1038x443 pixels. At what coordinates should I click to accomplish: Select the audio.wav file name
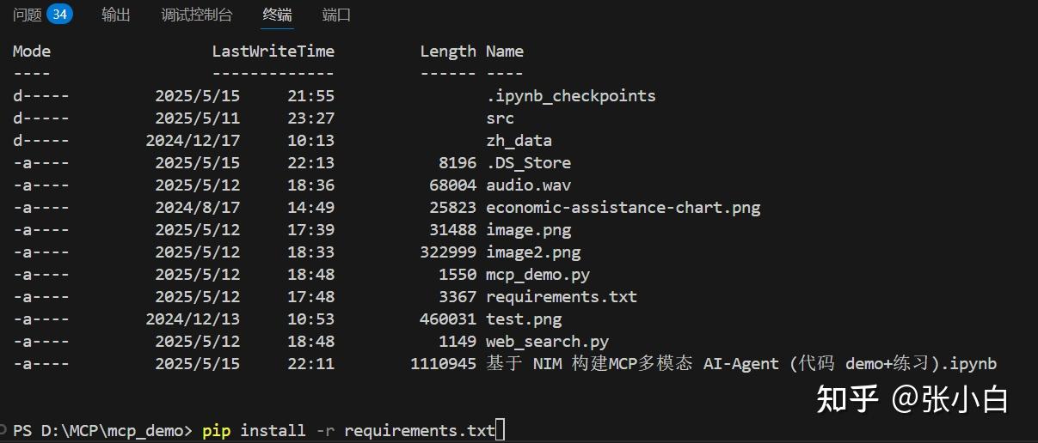pyautogui.click(x=528, y=185)
